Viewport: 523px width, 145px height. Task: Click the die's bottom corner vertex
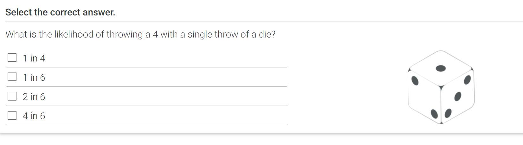point(441,123)
